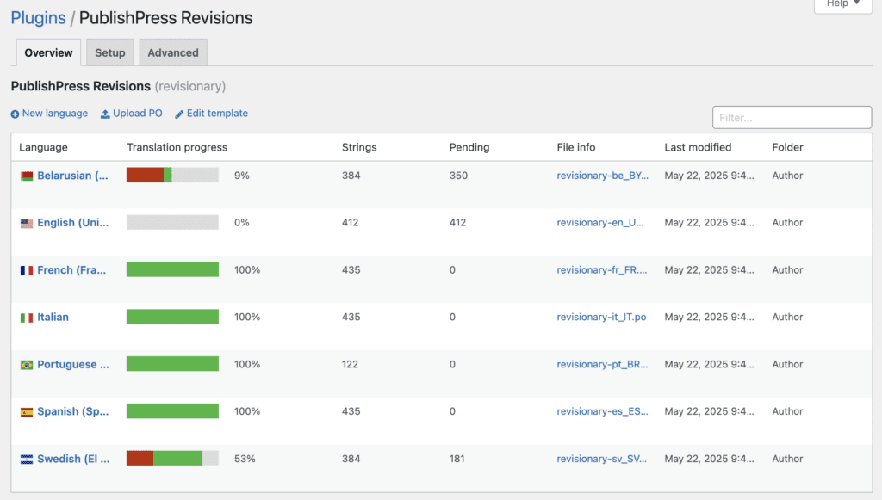Click the Swedish flag icon
The width and height of the screenshot is (882, 500).
coord(27,460)
